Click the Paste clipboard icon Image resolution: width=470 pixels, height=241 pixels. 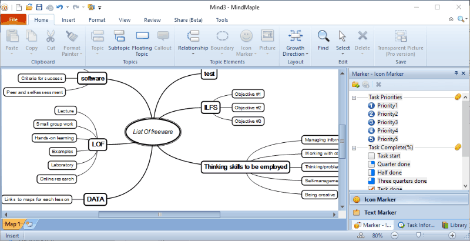(x=12, y=36)
